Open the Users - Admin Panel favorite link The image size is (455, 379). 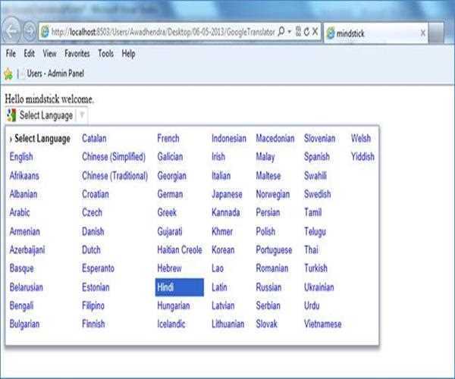pyautogui.click(x=55, y=74)
